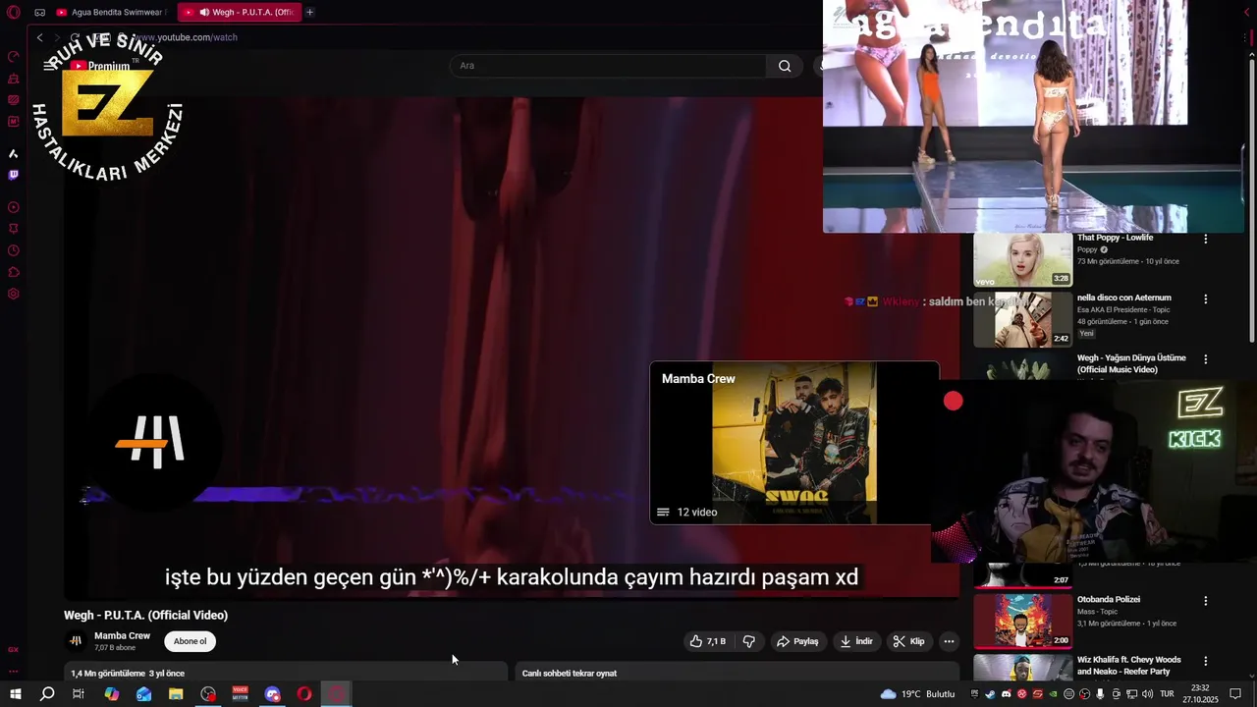Open Steam icon in system tray
Image resolution: width=1257 pixels, height=707 pixels.
click(990, 694)
